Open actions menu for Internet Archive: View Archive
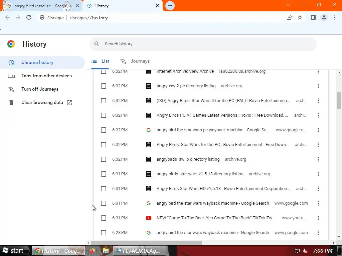342x256 pixels. coord(318,71)
